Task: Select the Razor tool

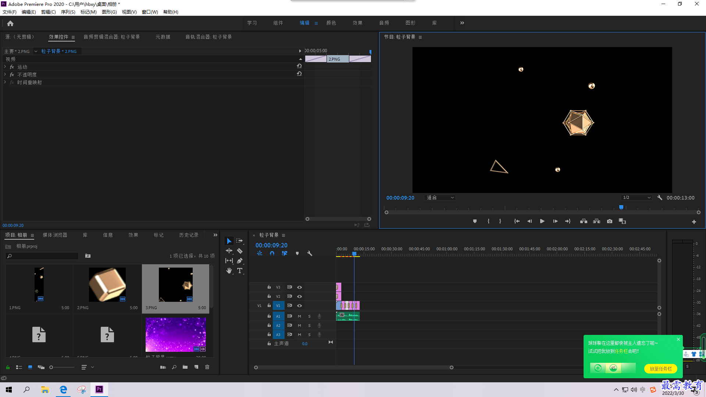Action: click(240, 251)
